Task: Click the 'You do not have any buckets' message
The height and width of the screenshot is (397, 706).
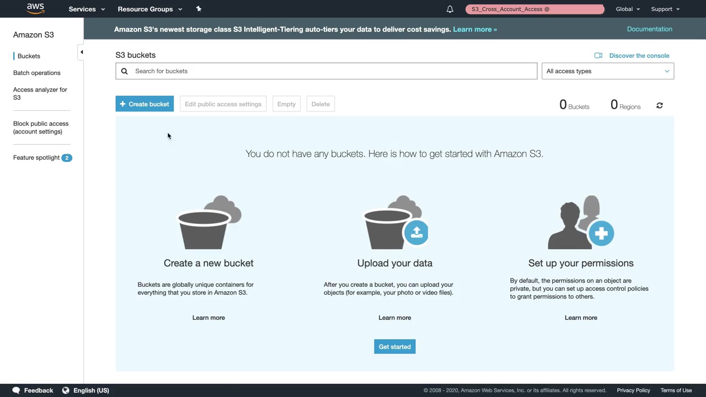Action: 394,154
